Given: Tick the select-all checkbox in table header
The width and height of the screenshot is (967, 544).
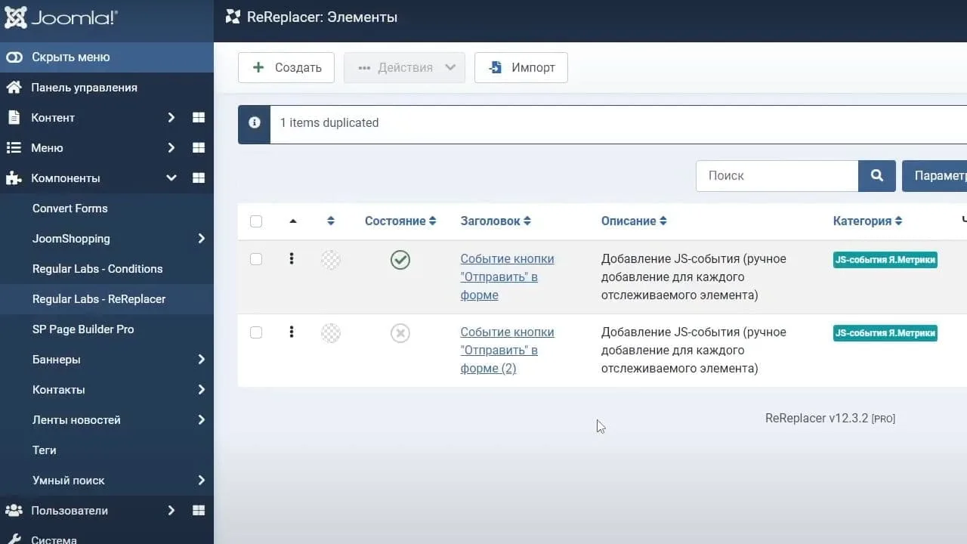Looking at the screenshot, I should pyautogui.click(x=256, y=221).
